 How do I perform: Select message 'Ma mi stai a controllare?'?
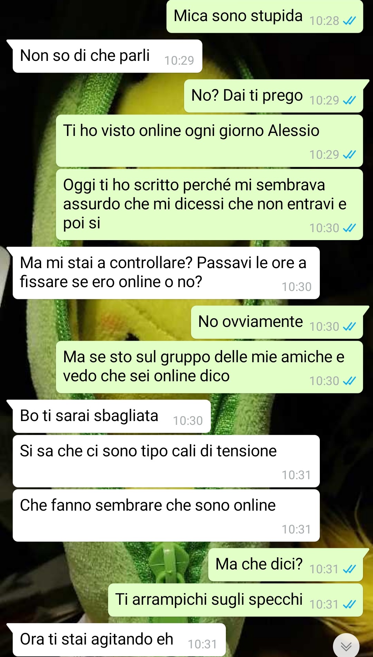coord(166,273)
